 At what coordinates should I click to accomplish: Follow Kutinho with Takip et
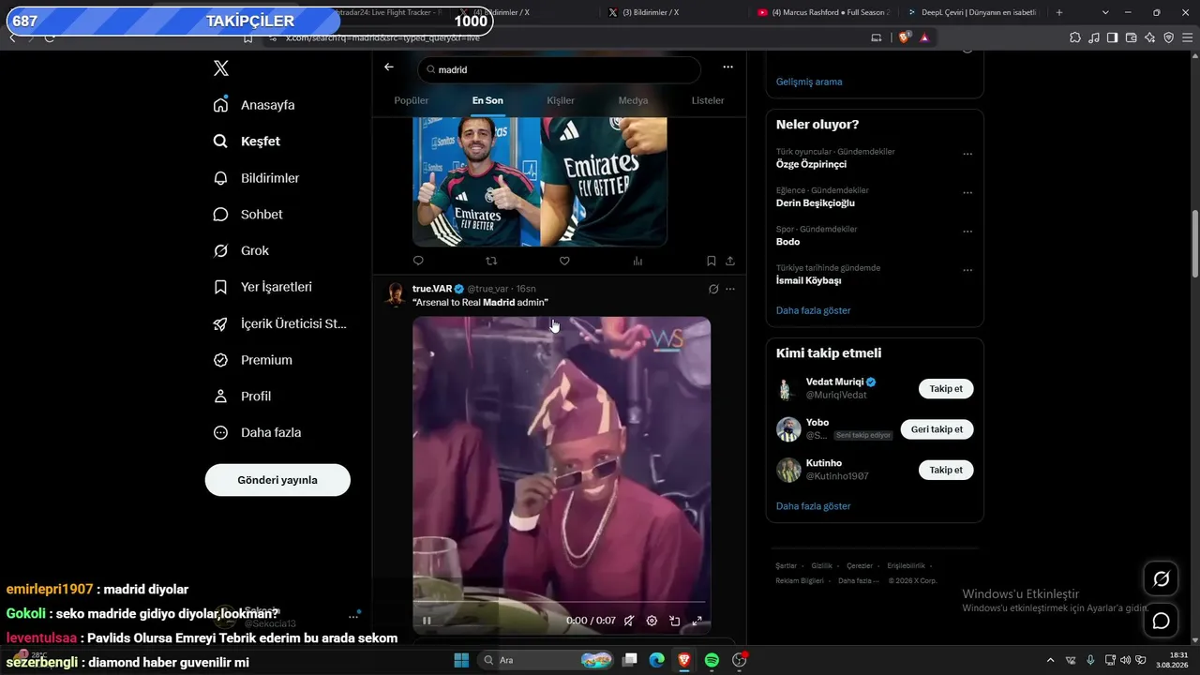coord(946,470)
